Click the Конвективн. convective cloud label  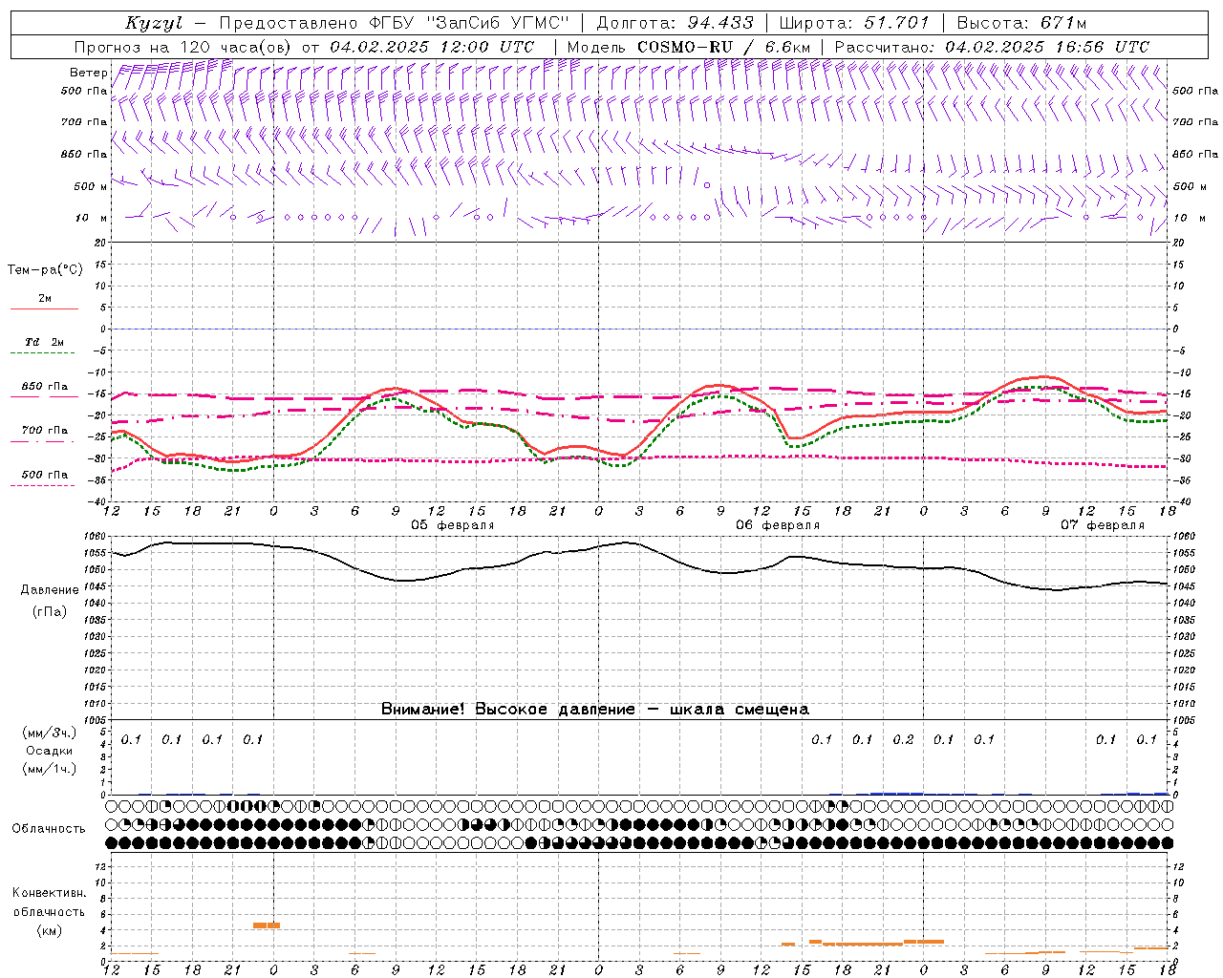tap(49, 893)
